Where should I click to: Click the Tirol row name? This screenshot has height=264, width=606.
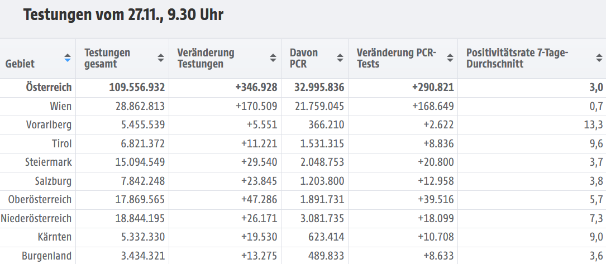[62, 143]
